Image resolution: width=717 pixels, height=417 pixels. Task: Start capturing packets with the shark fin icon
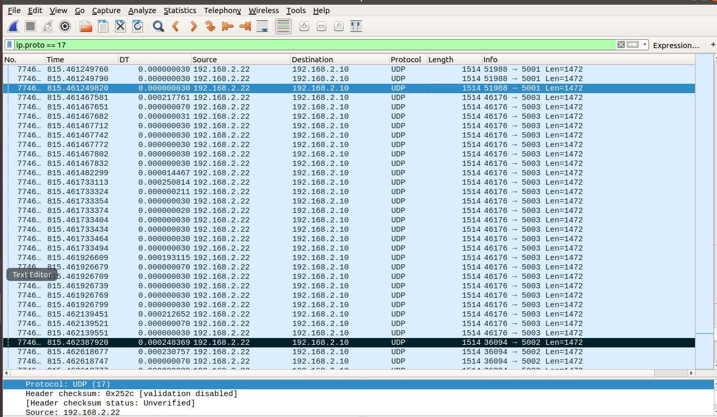pyautogui.click(x=14, y=26)
